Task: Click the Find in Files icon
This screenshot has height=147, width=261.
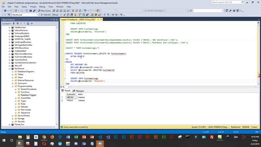Action: (191, 11)
